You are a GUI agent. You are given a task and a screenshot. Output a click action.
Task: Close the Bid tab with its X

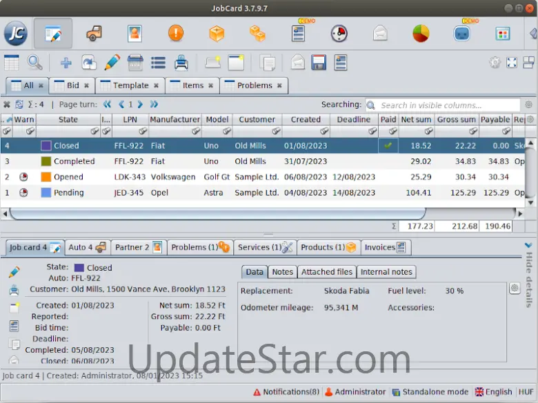point(86,85)
